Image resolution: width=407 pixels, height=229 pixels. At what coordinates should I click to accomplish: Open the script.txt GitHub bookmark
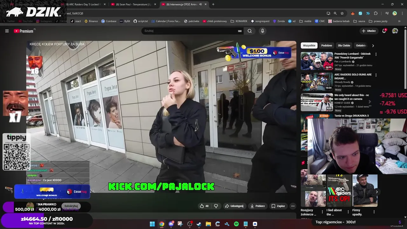click(x=141, y=21)
